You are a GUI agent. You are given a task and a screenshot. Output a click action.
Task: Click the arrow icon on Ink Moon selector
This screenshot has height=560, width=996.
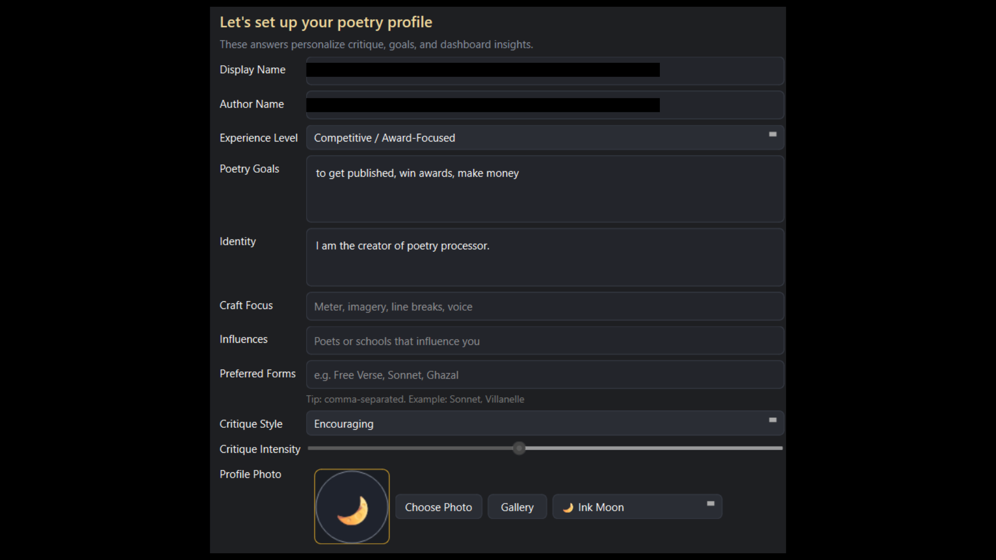point(710,503)
